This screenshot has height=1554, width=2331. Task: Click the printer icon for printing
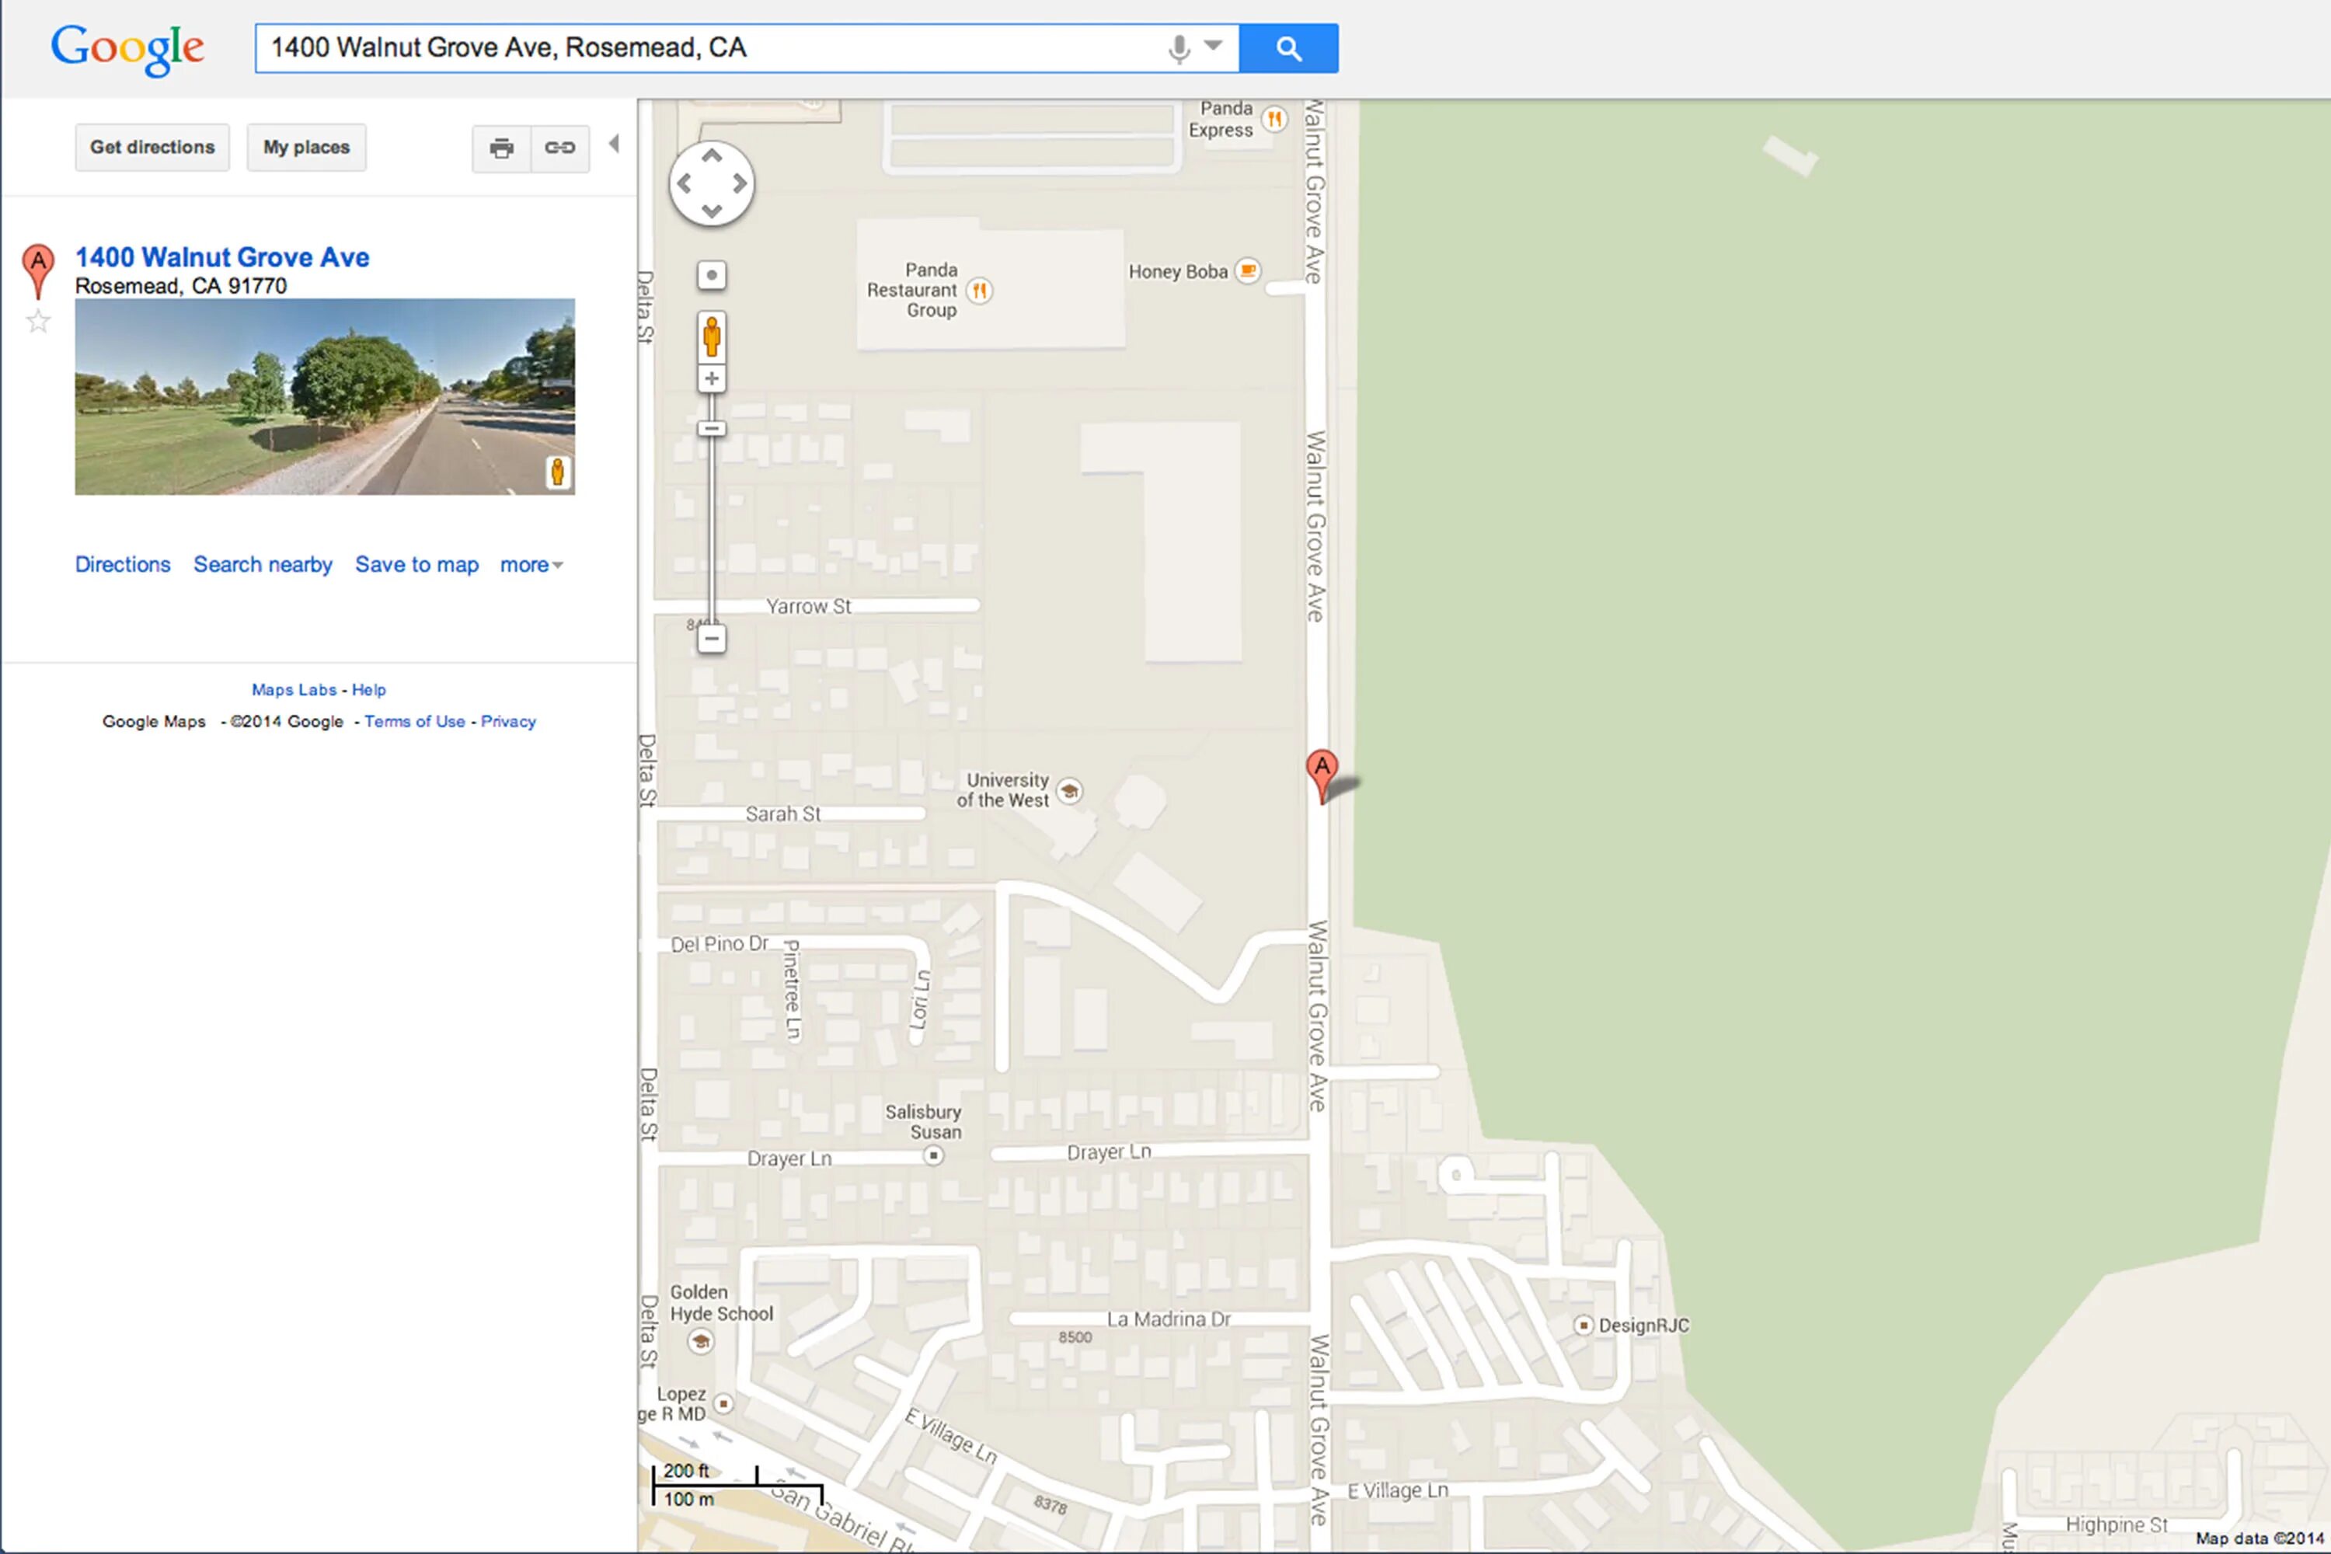pos(501,148)
